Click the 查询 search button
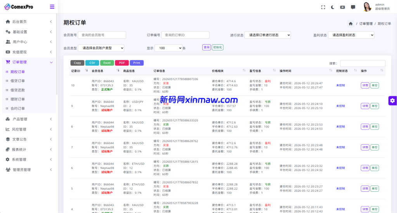This screenshot has width=397, height=213. click(207, 47)
